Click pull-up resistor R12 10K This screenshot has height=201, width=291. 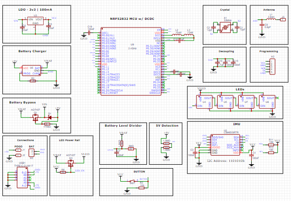271,153
